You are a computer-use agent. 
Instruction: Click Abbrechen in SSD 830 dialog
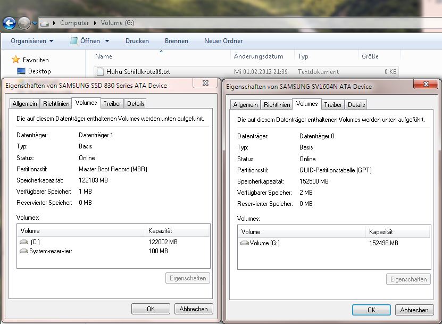click(194, 309)
